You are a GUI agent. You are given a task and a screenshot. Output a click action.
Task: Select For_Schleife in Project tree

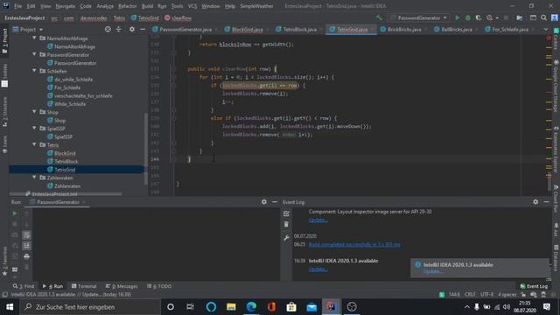[67, 87]
